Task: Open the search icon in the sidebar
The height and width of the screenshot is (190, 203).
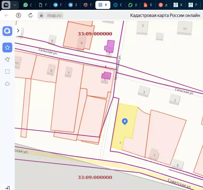Action: point(7,31)
